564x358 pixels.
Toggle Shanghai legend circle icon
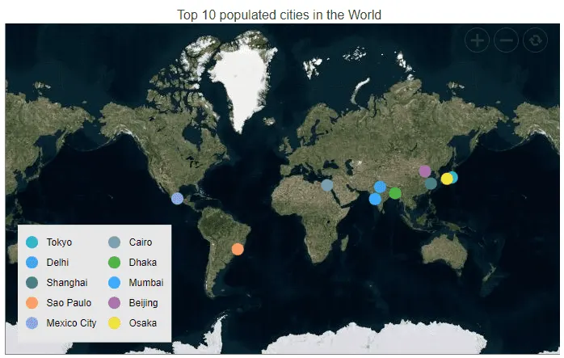pos(32,283)
